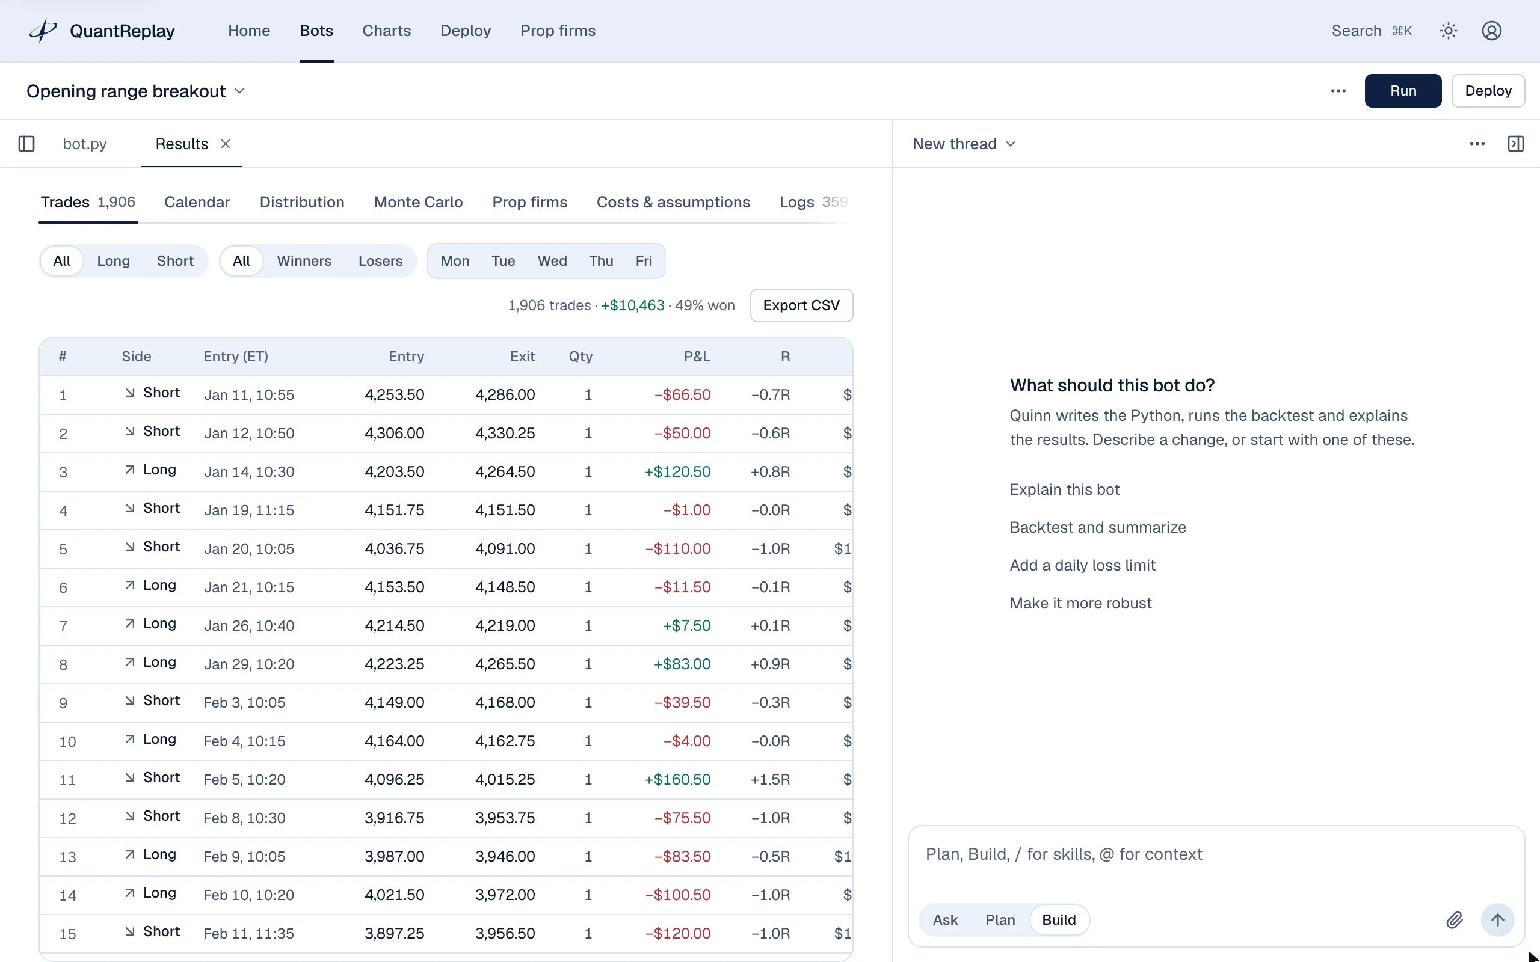Screen dimensions: 1540x962
Task: Click the Short arrow icon in trade 11
Action: tap(130, 777)
